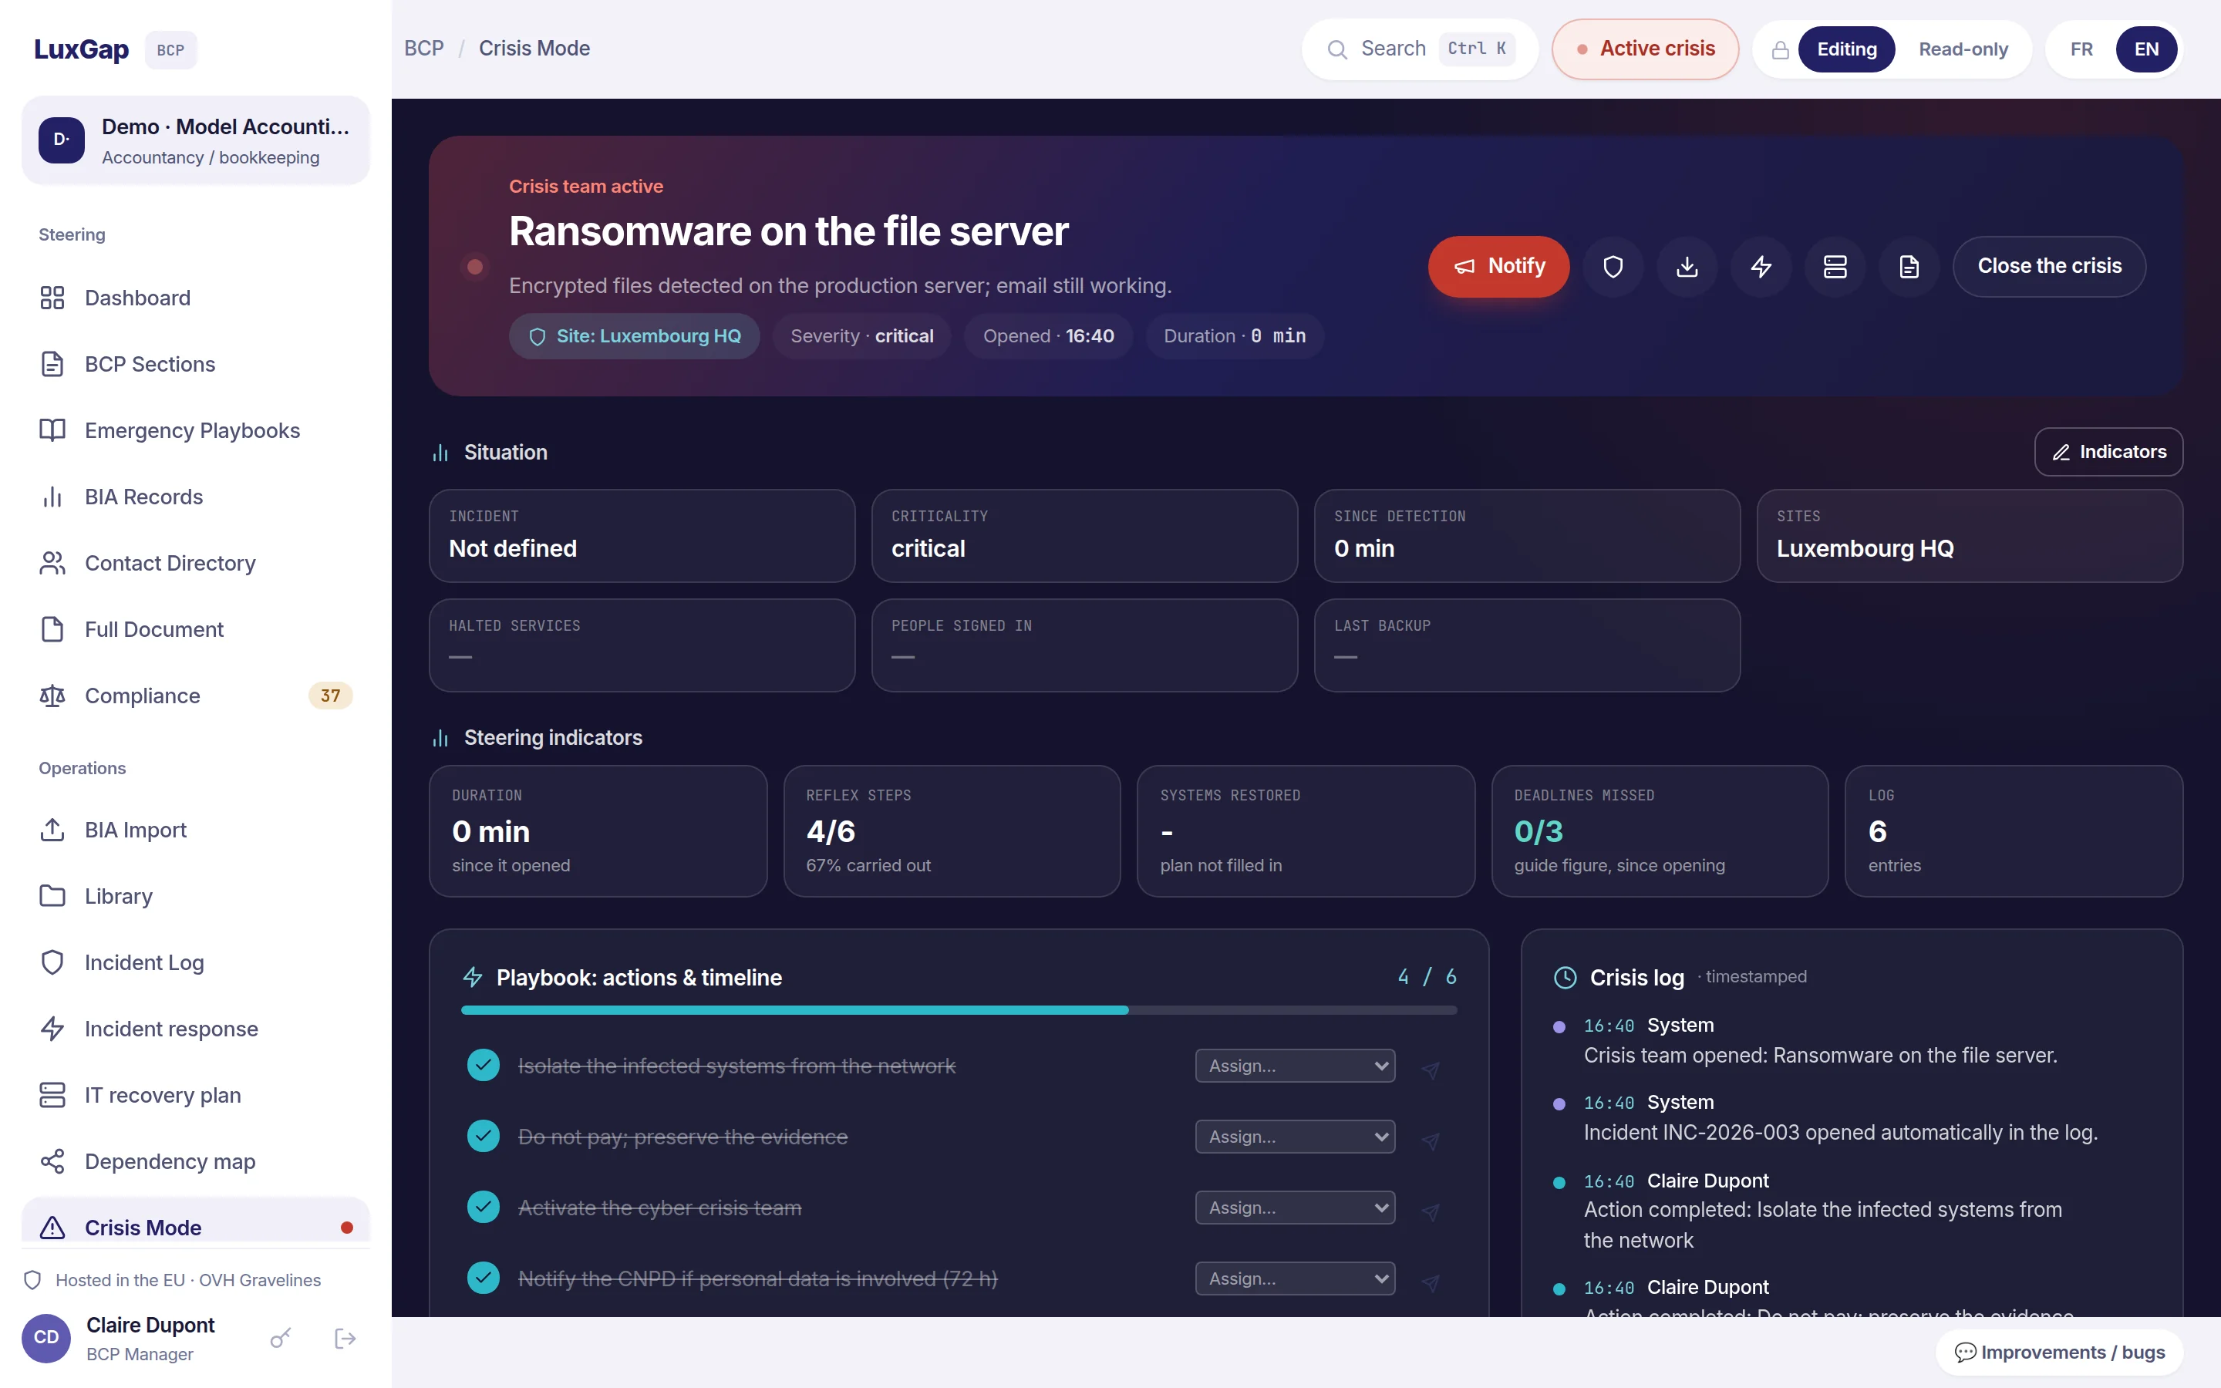The image size is (2221, 1388).
Task: Select EN language
Action: [2145, 49]
